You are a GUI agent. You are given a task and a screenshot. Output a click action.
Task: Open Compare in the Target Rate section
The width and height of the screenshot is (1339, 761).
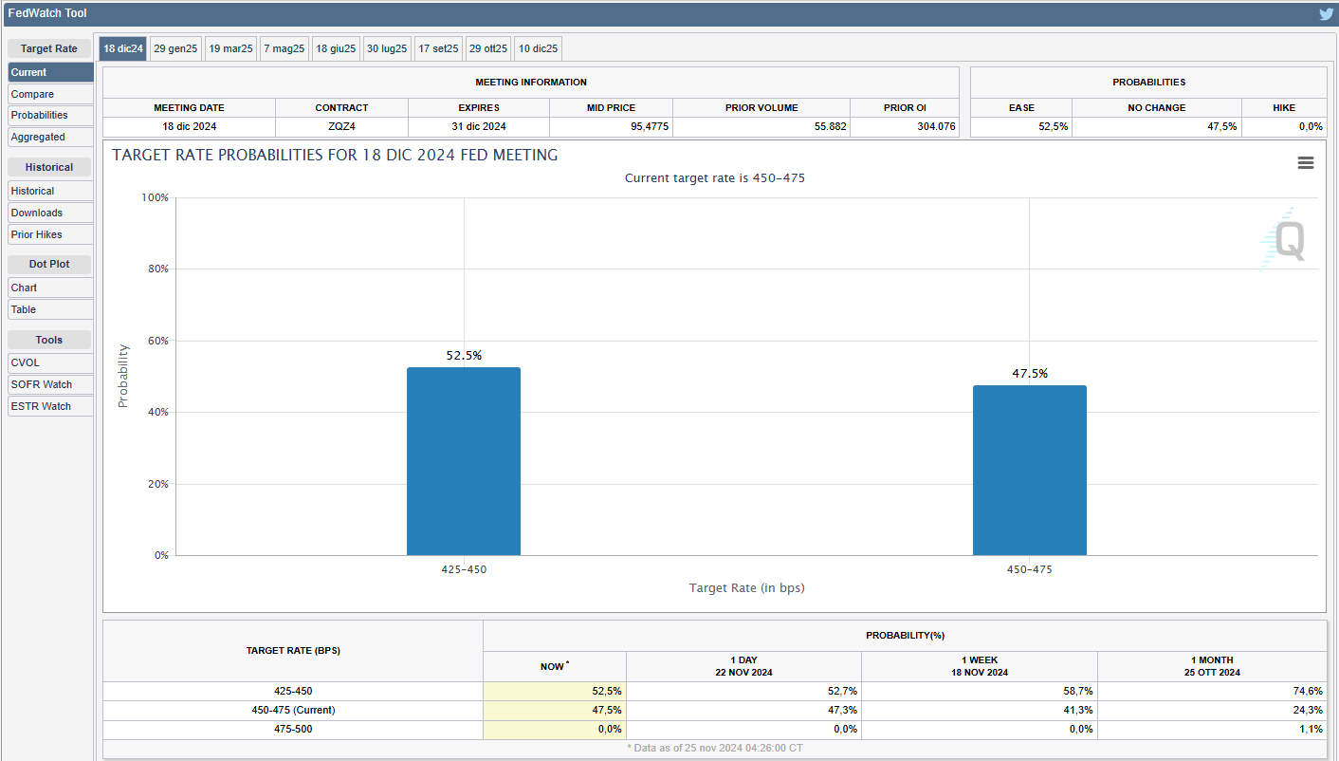coord(50,94)
